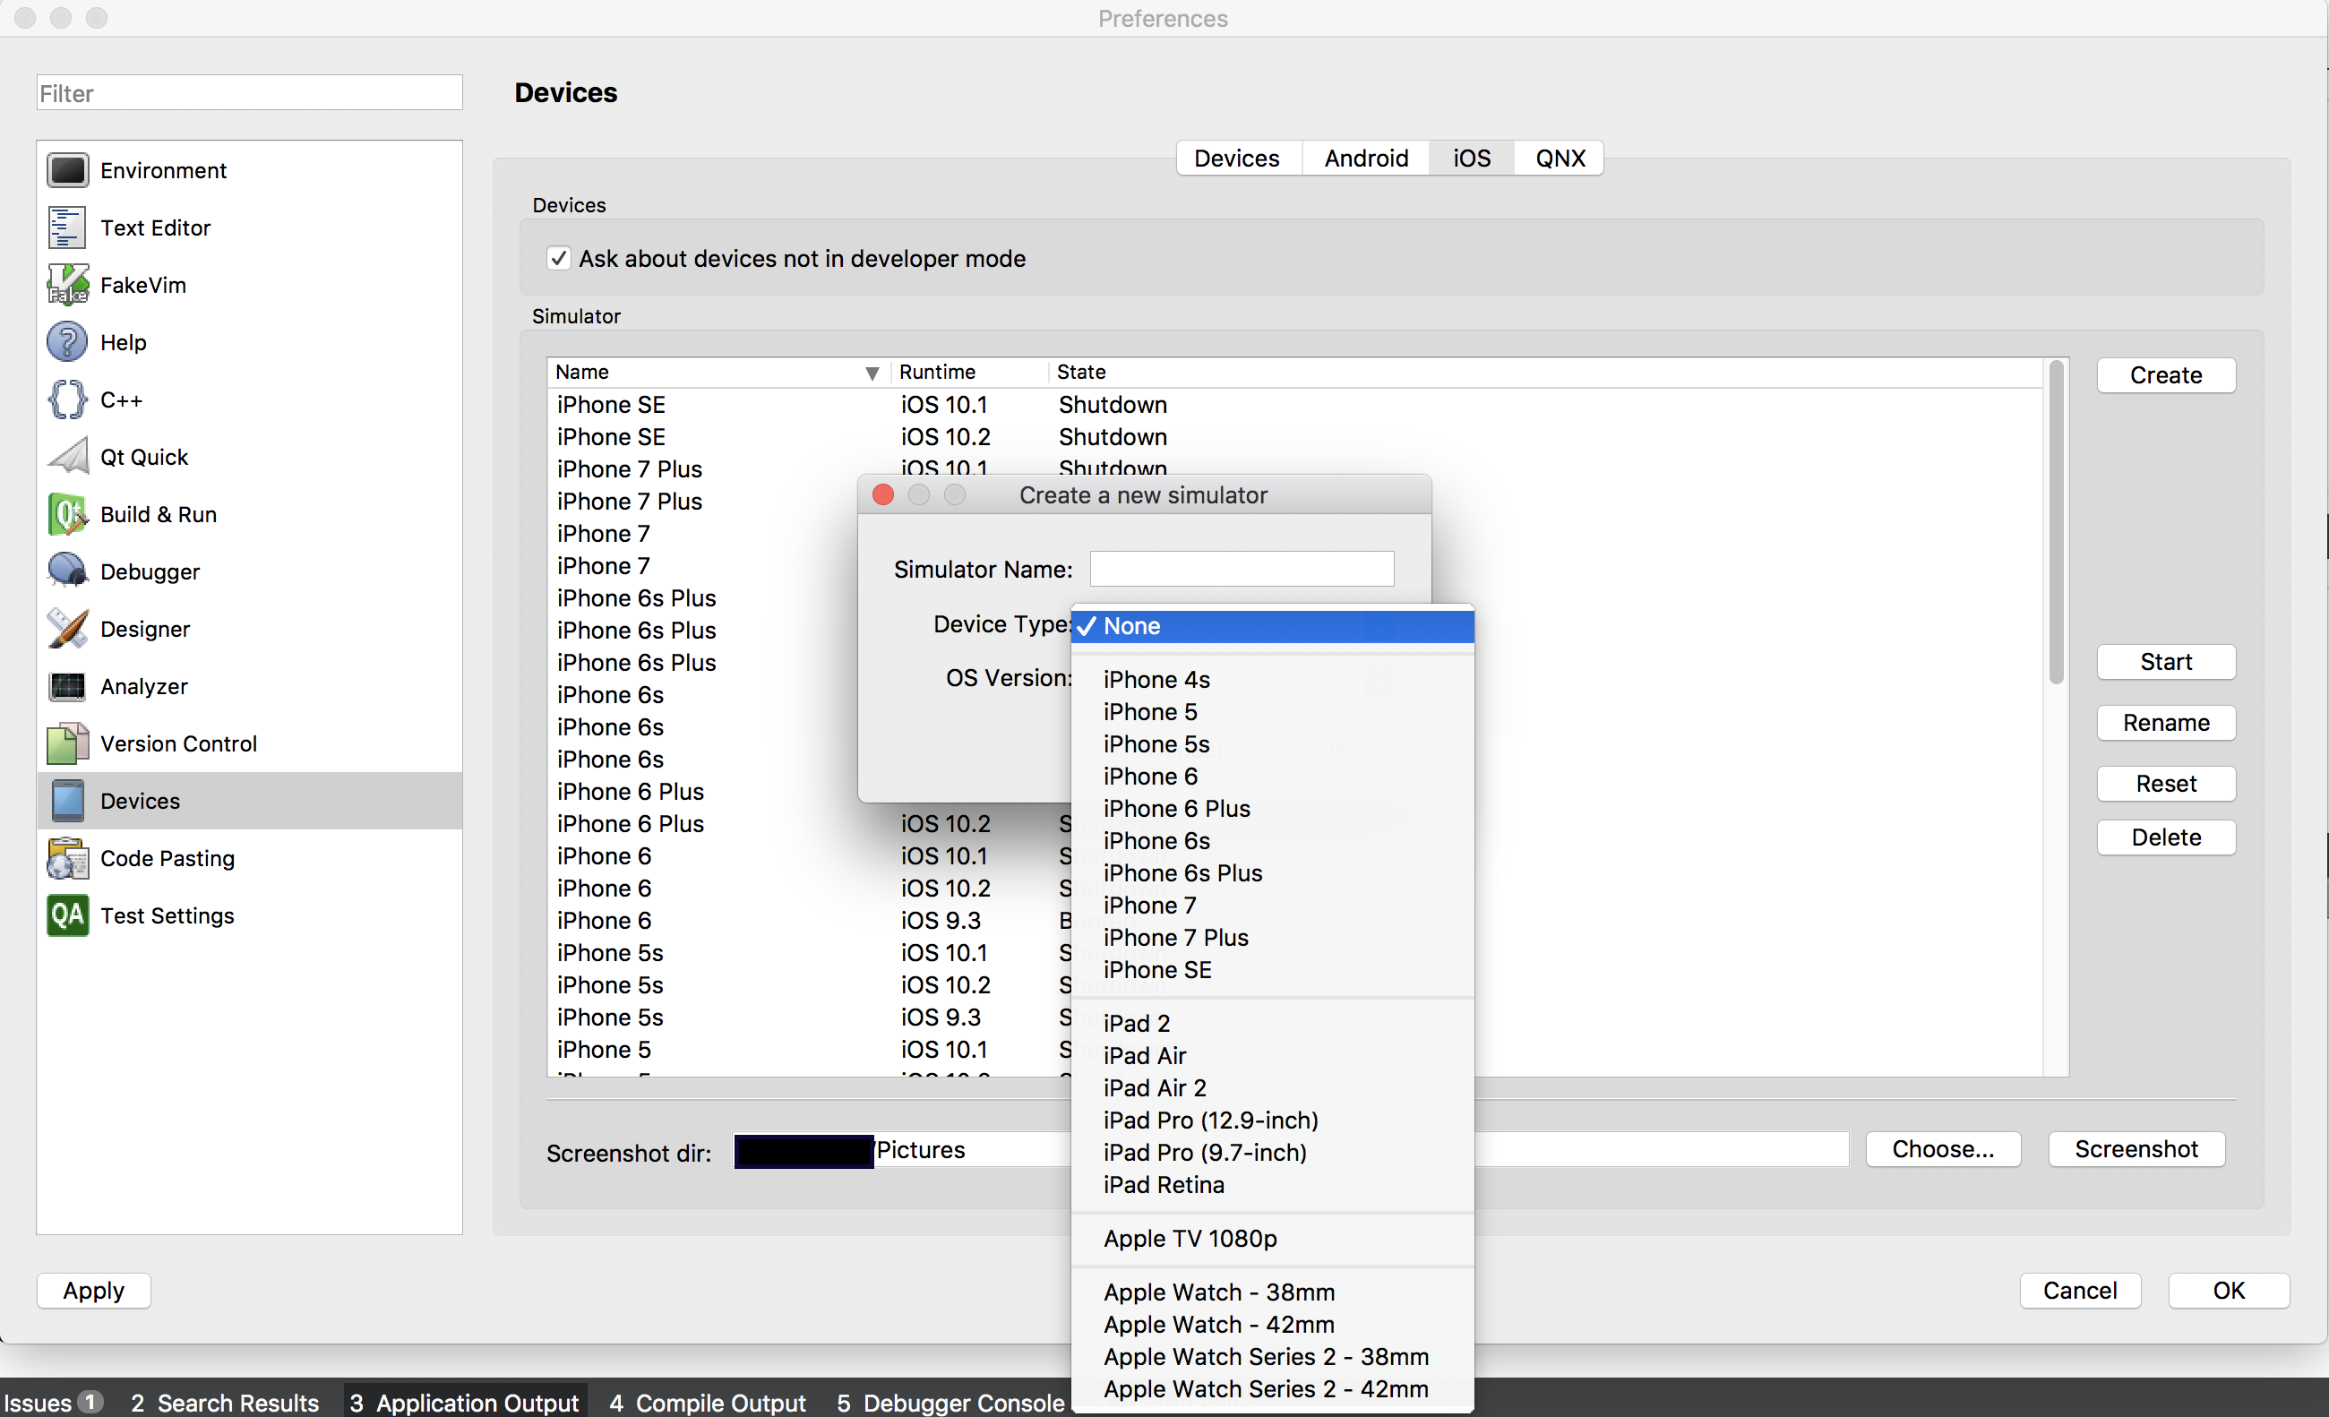Viewport: 2329px width, 1417px height.
Task: Open Test Settings QA icon
Action: coord(67,915)
